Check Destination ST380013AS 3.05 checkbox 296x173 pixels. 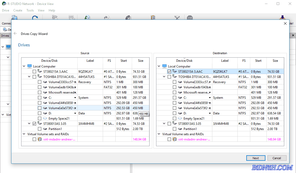(169, 123)
